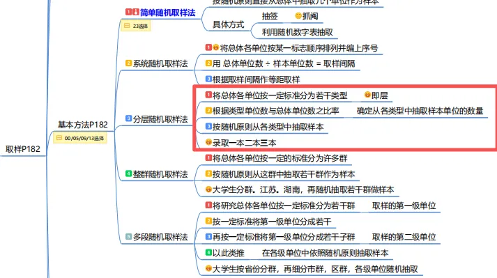Click the emoji marker on 大学生按省份分群

click(208, 268)
